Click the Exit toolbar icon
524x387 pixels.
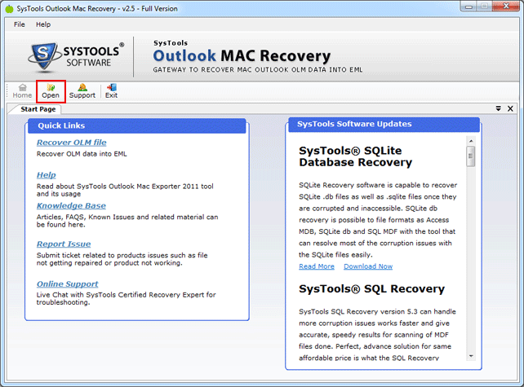click(111, 91)
